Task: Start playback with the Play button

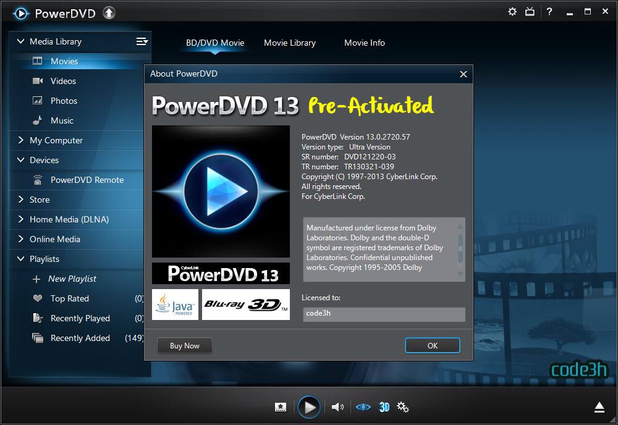Action: 309,407
